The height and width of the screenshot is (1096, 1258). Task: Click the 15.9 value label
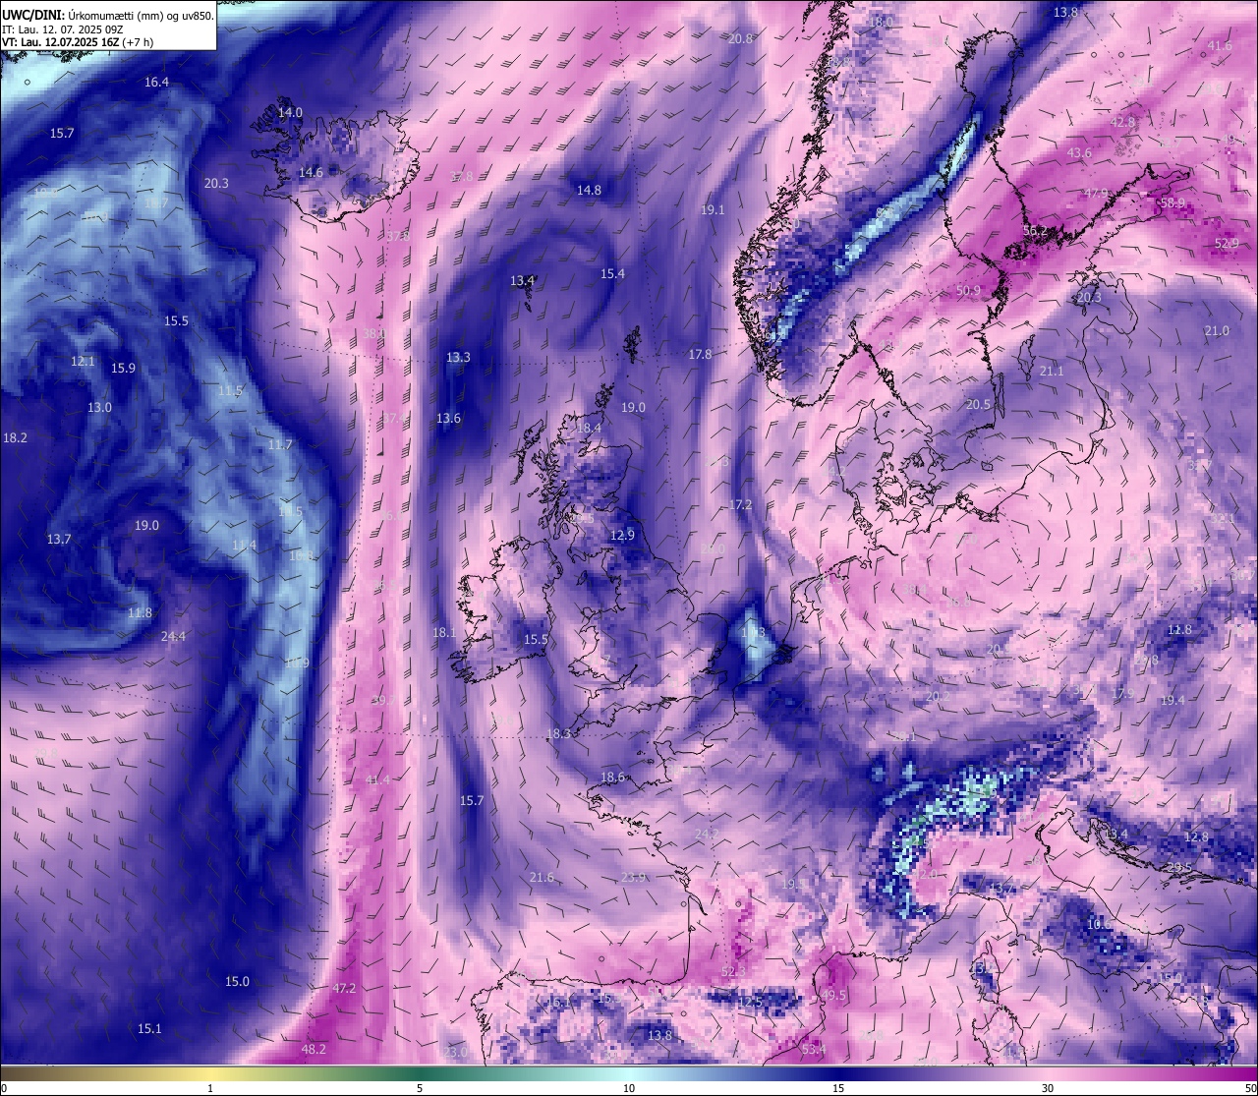(x=123, y=369)
